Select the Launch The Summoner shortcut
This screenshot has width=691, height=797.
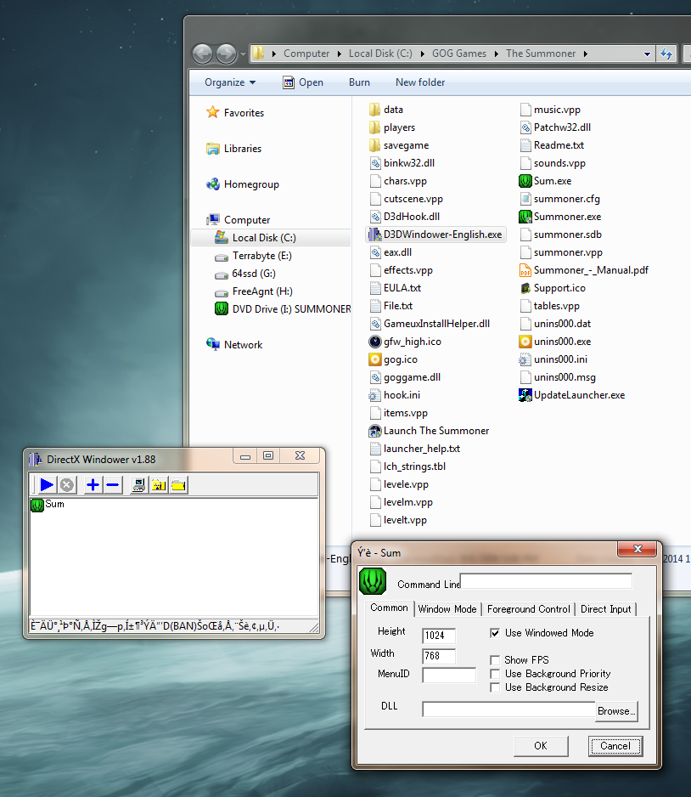click(x=429, y=431)
